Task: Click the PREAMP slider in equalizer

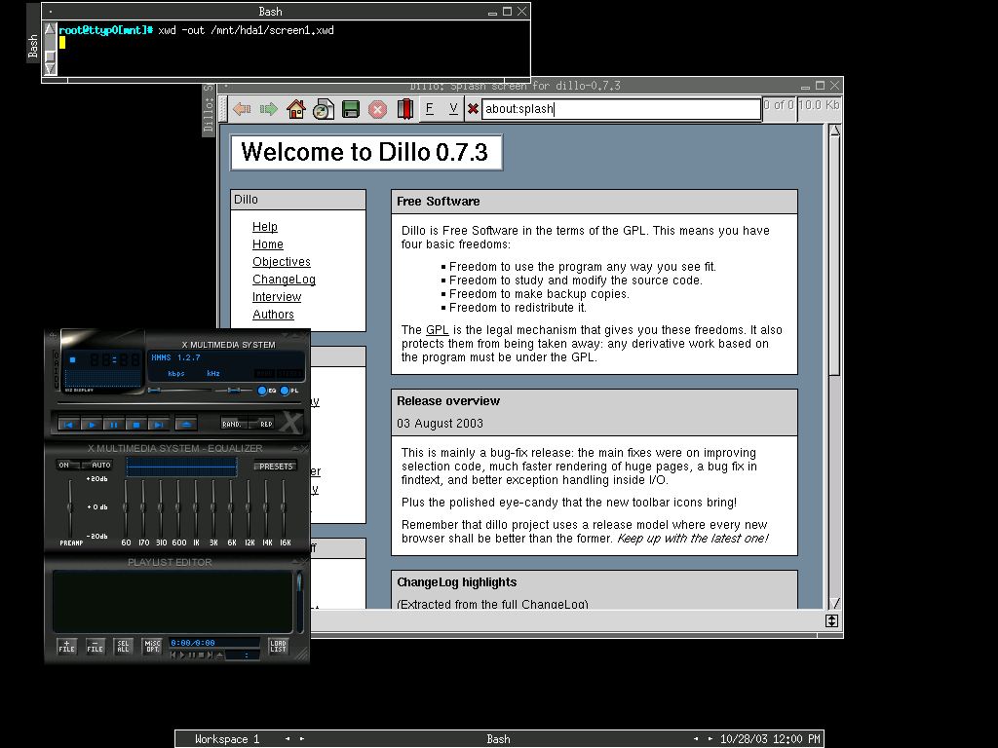Action: coord(70,507)
